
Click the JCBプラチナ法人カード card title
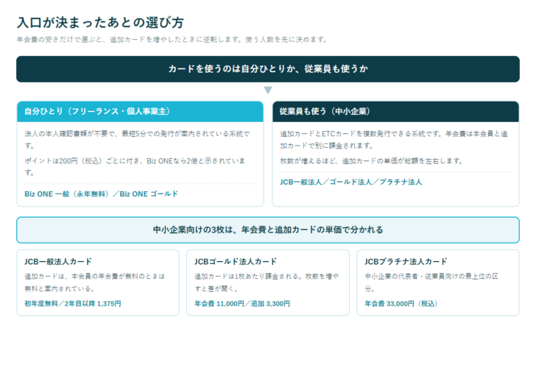click(x=406, y=262)
